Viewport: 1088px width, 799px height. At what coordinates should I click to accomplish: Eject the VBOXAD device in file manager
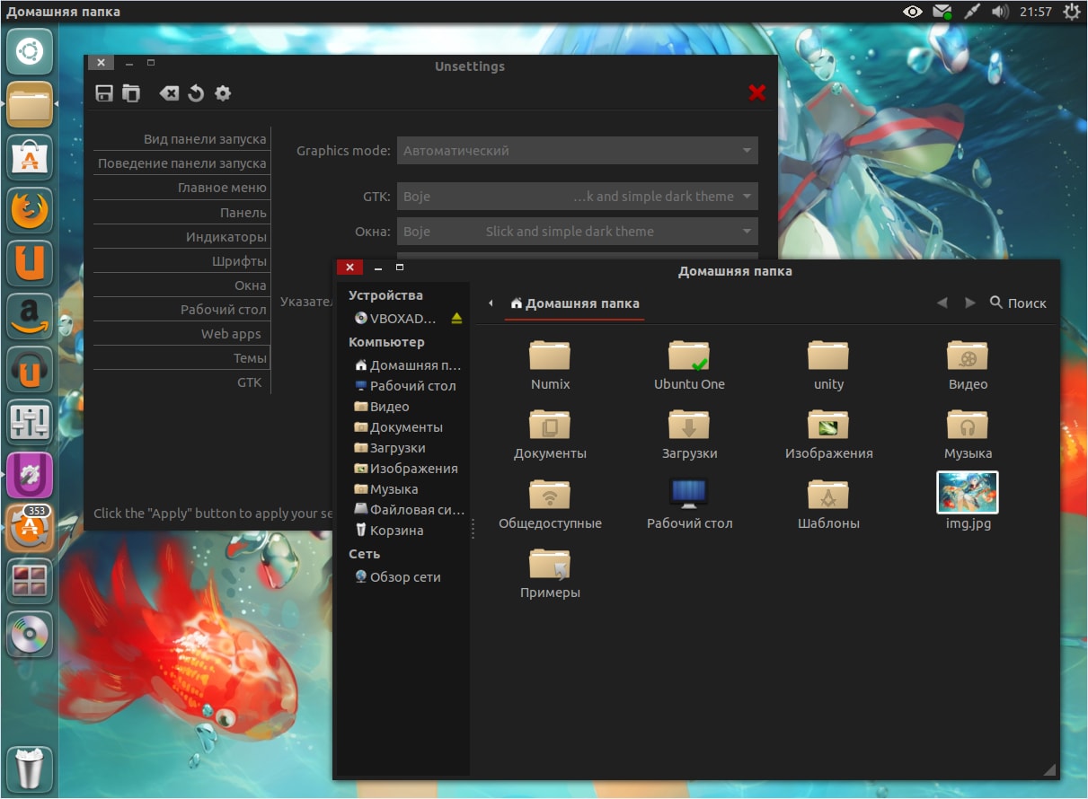coord(456,318)
